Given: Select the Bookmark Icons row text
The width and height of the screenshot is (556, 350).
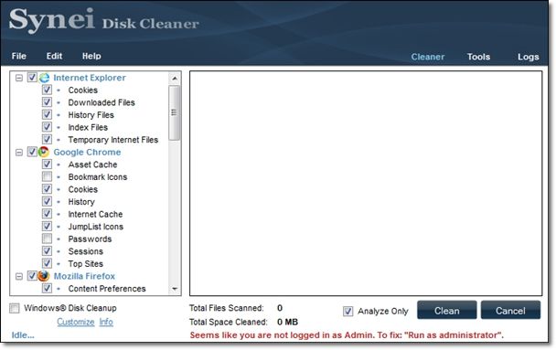Looking at the screenshot, I should 98,176.
